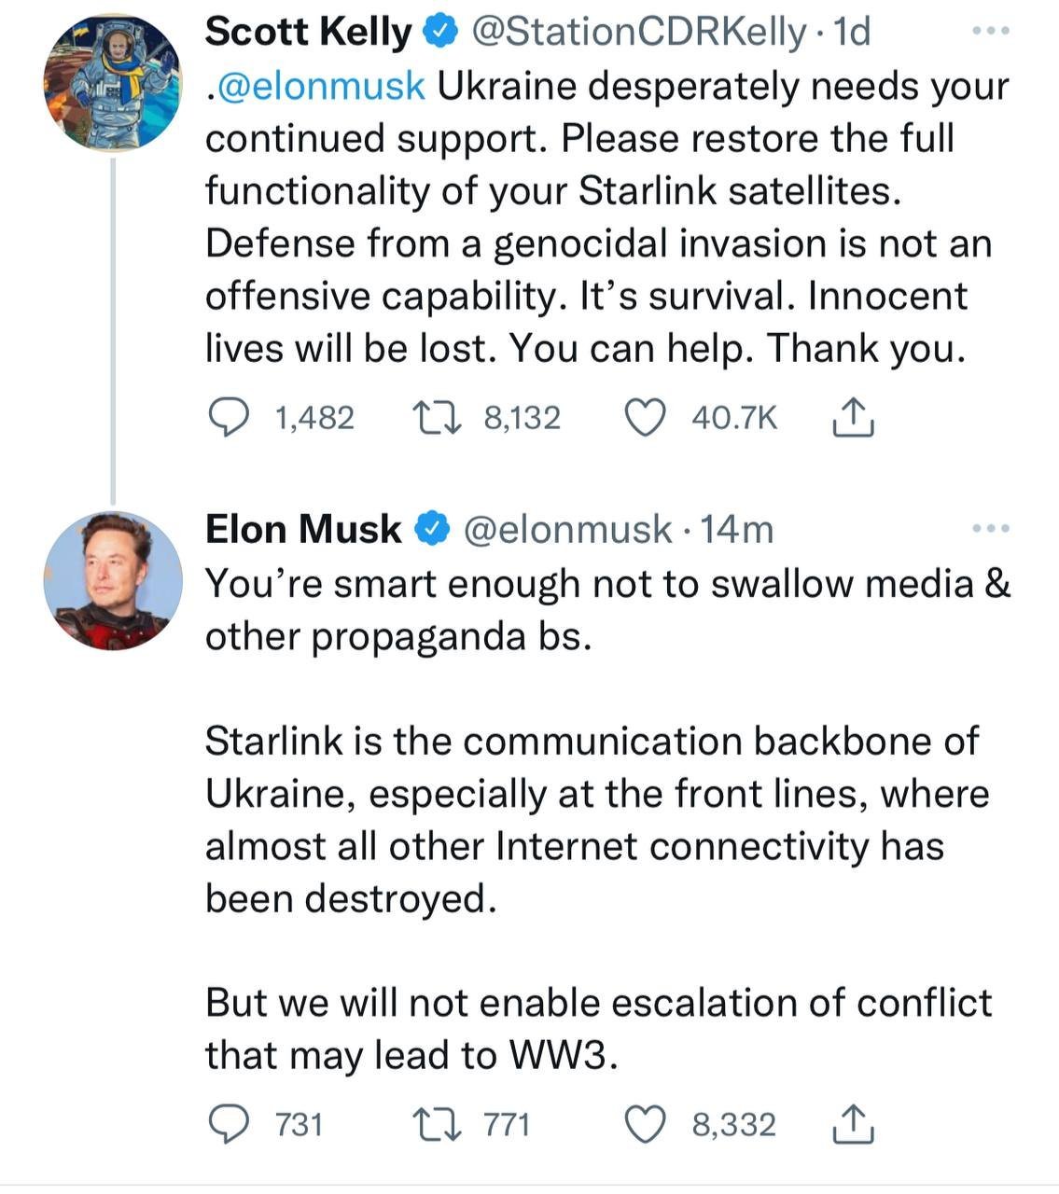Image resolution: width=1059 pixels, height=1194 pixels.
Task: Open the @elonmusk handle in reply header
Action: pos(567,530)
